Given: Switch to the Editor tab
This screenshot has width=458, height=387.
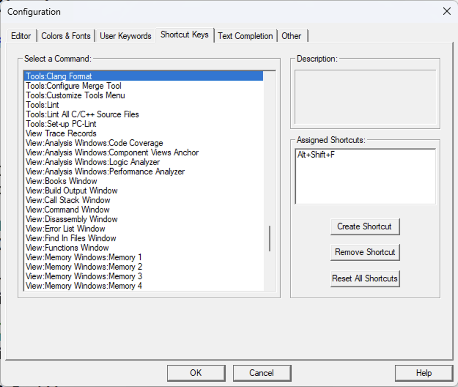Looking at the screenshot, I should [x=21, y=36].
